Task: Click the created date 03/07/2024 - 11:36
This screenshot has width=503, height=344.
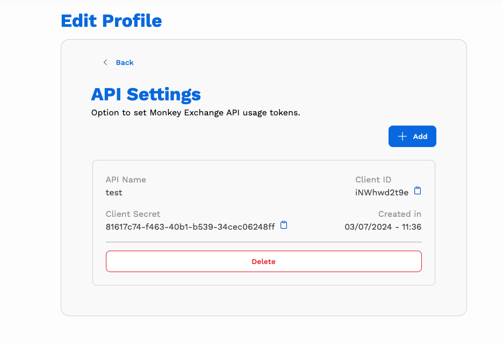Action: [x=383, y=226]
